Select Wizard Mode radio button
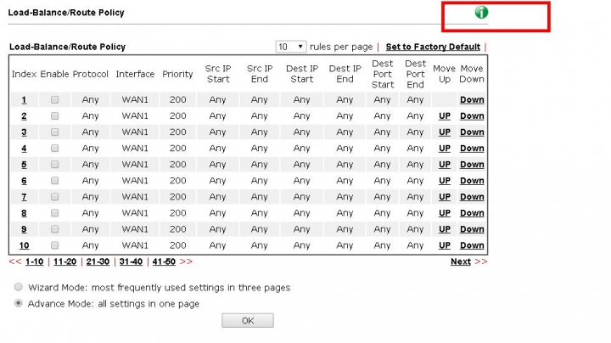 19,287
